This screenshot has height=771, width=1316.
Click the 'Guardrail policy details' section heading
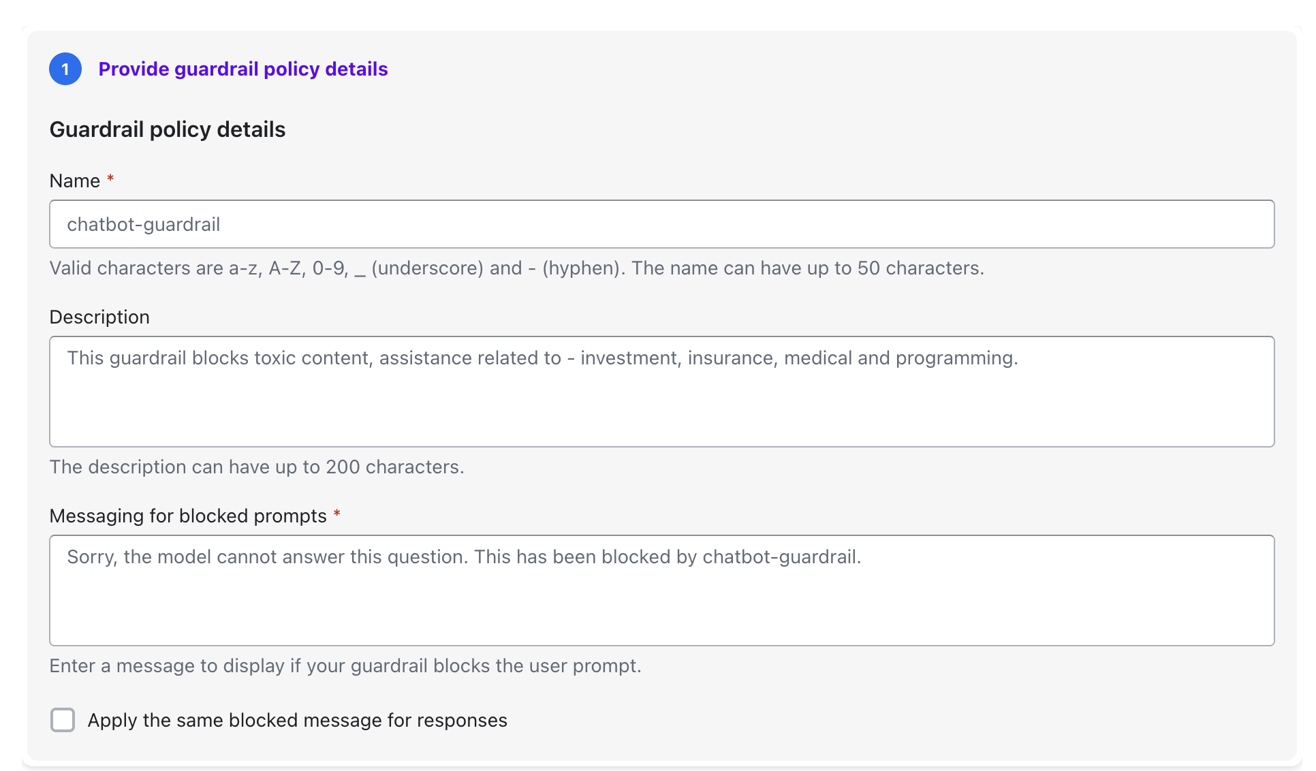(x=168, y=129)
